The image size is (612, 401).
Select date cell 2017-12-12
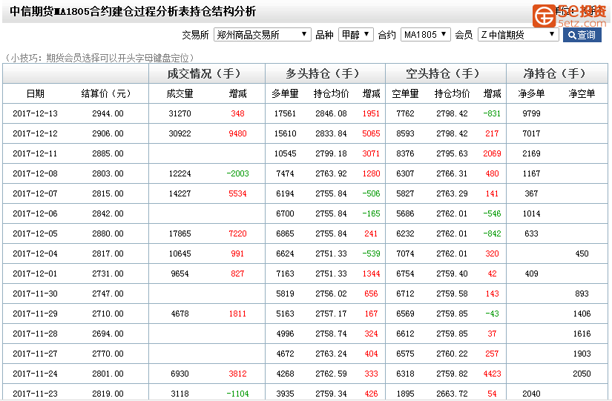[x=35, y=133]
